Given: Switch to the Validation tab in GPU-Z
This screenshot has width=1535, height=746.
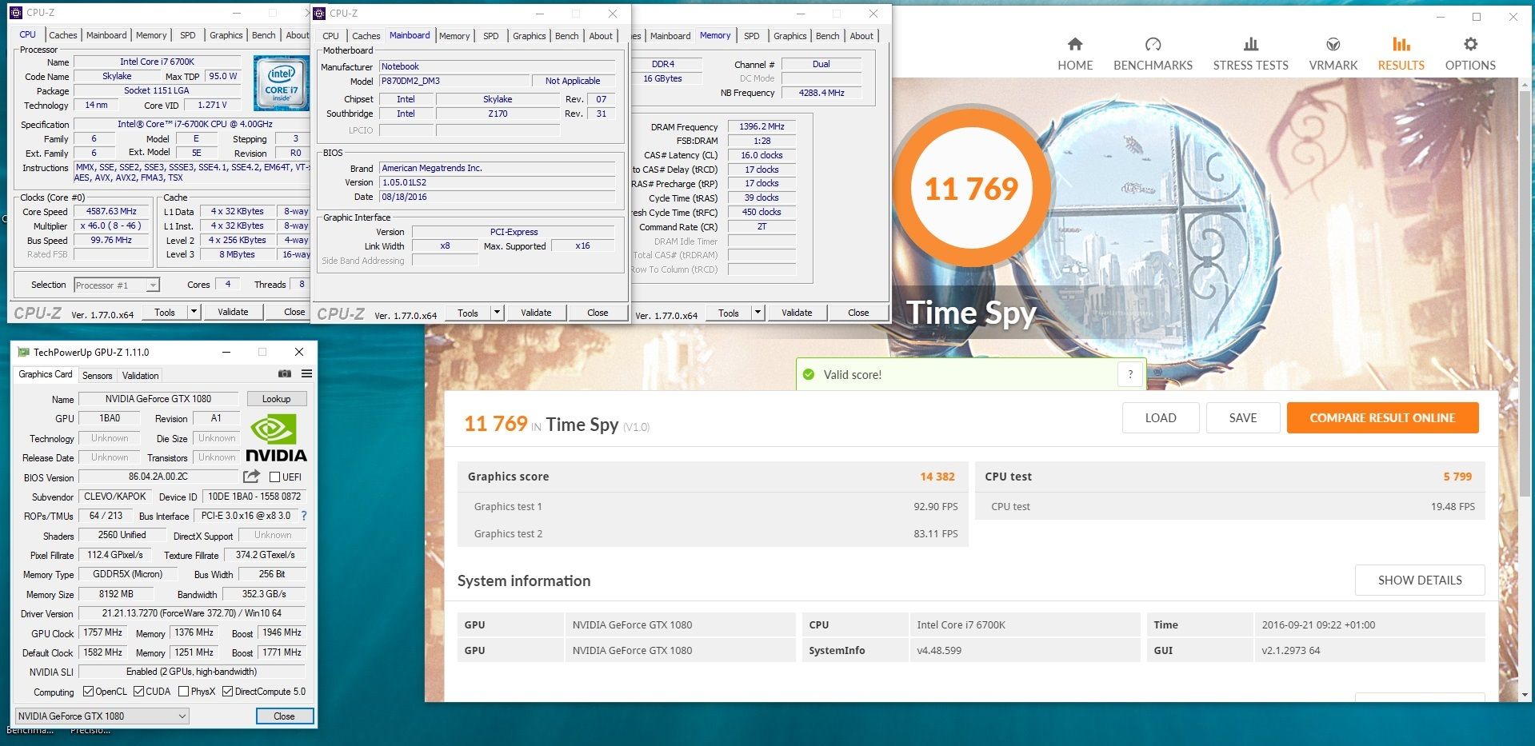Looking at the screenshot, I should pos(141,375).
